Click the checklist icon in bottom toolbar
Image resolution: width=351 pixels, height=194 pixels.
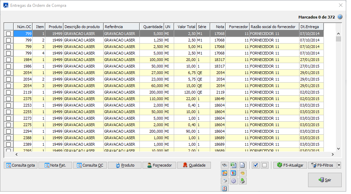[225, 189]
